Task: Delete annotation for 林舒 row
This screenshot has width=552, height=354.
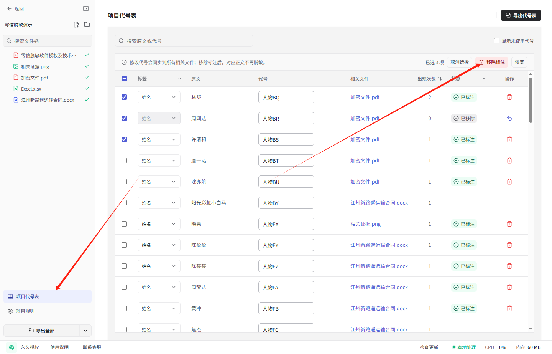Action: click(509, 97)
